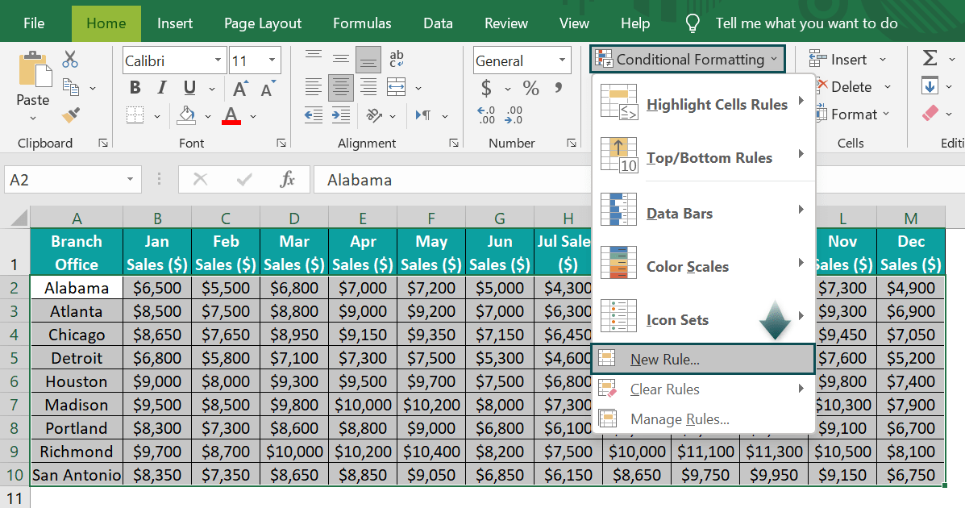Click the Name Box showing A2
The width and height of the screenshot is (965, 508).
click(66, 179)
